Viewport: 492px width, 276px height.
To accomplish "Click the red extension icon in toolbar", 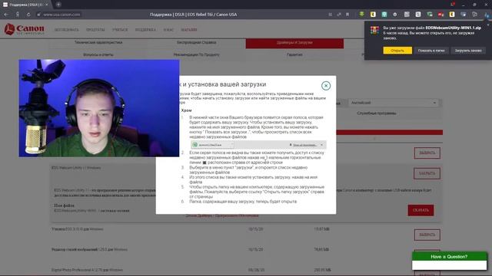I will (x=440, y=14).
